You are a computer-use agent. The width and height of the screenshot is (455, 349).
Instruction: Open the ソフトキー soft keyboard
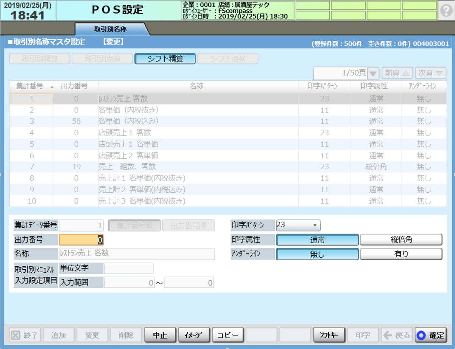point(329,335)
